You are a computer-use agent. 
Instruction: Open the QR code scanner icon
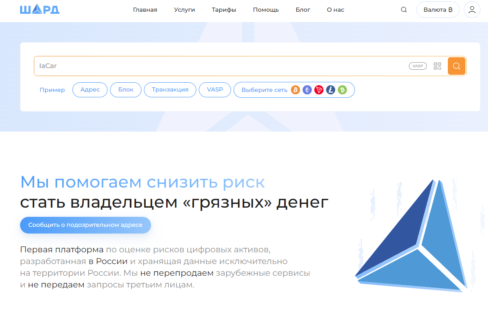click(x=437, y=66)
